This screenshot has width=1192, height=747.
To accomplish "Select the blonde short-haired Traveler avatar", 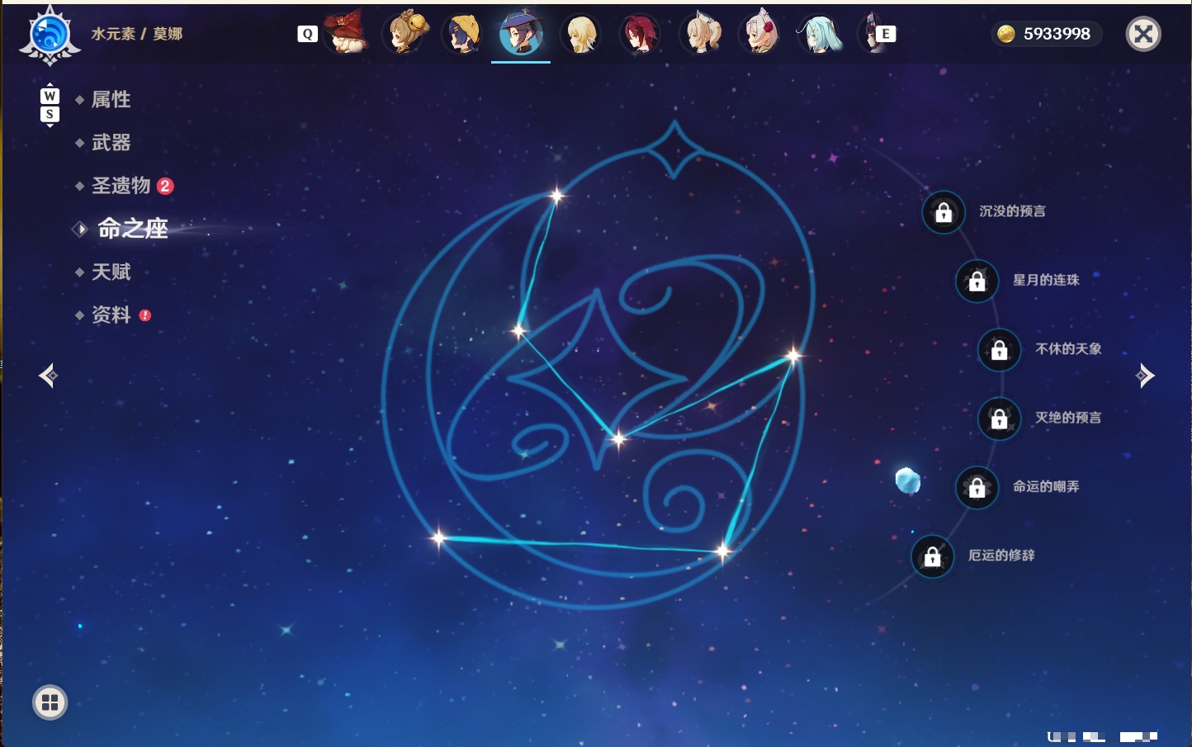I will point(580,33).
